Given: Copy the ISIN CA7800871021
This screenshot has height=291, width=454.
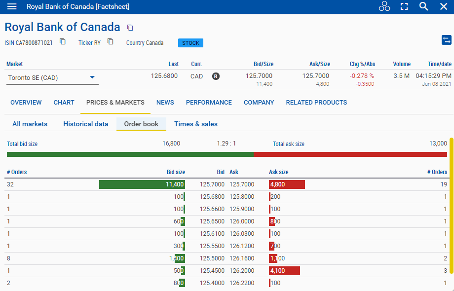Looking at the screenshot, I should click(x=63, y=41).
